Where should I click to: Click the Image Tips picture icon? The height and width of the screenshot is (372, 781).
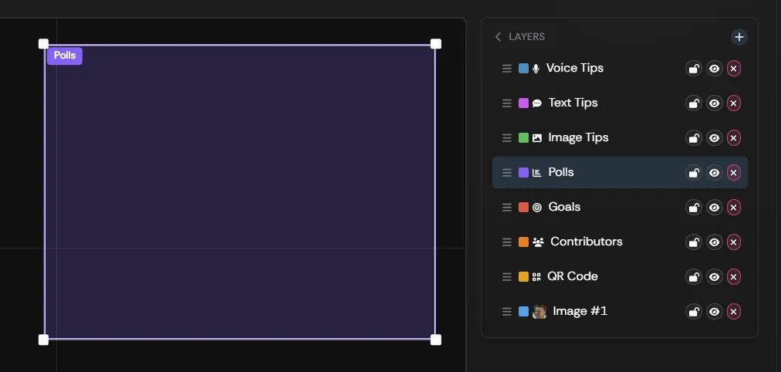coord(537,138)
